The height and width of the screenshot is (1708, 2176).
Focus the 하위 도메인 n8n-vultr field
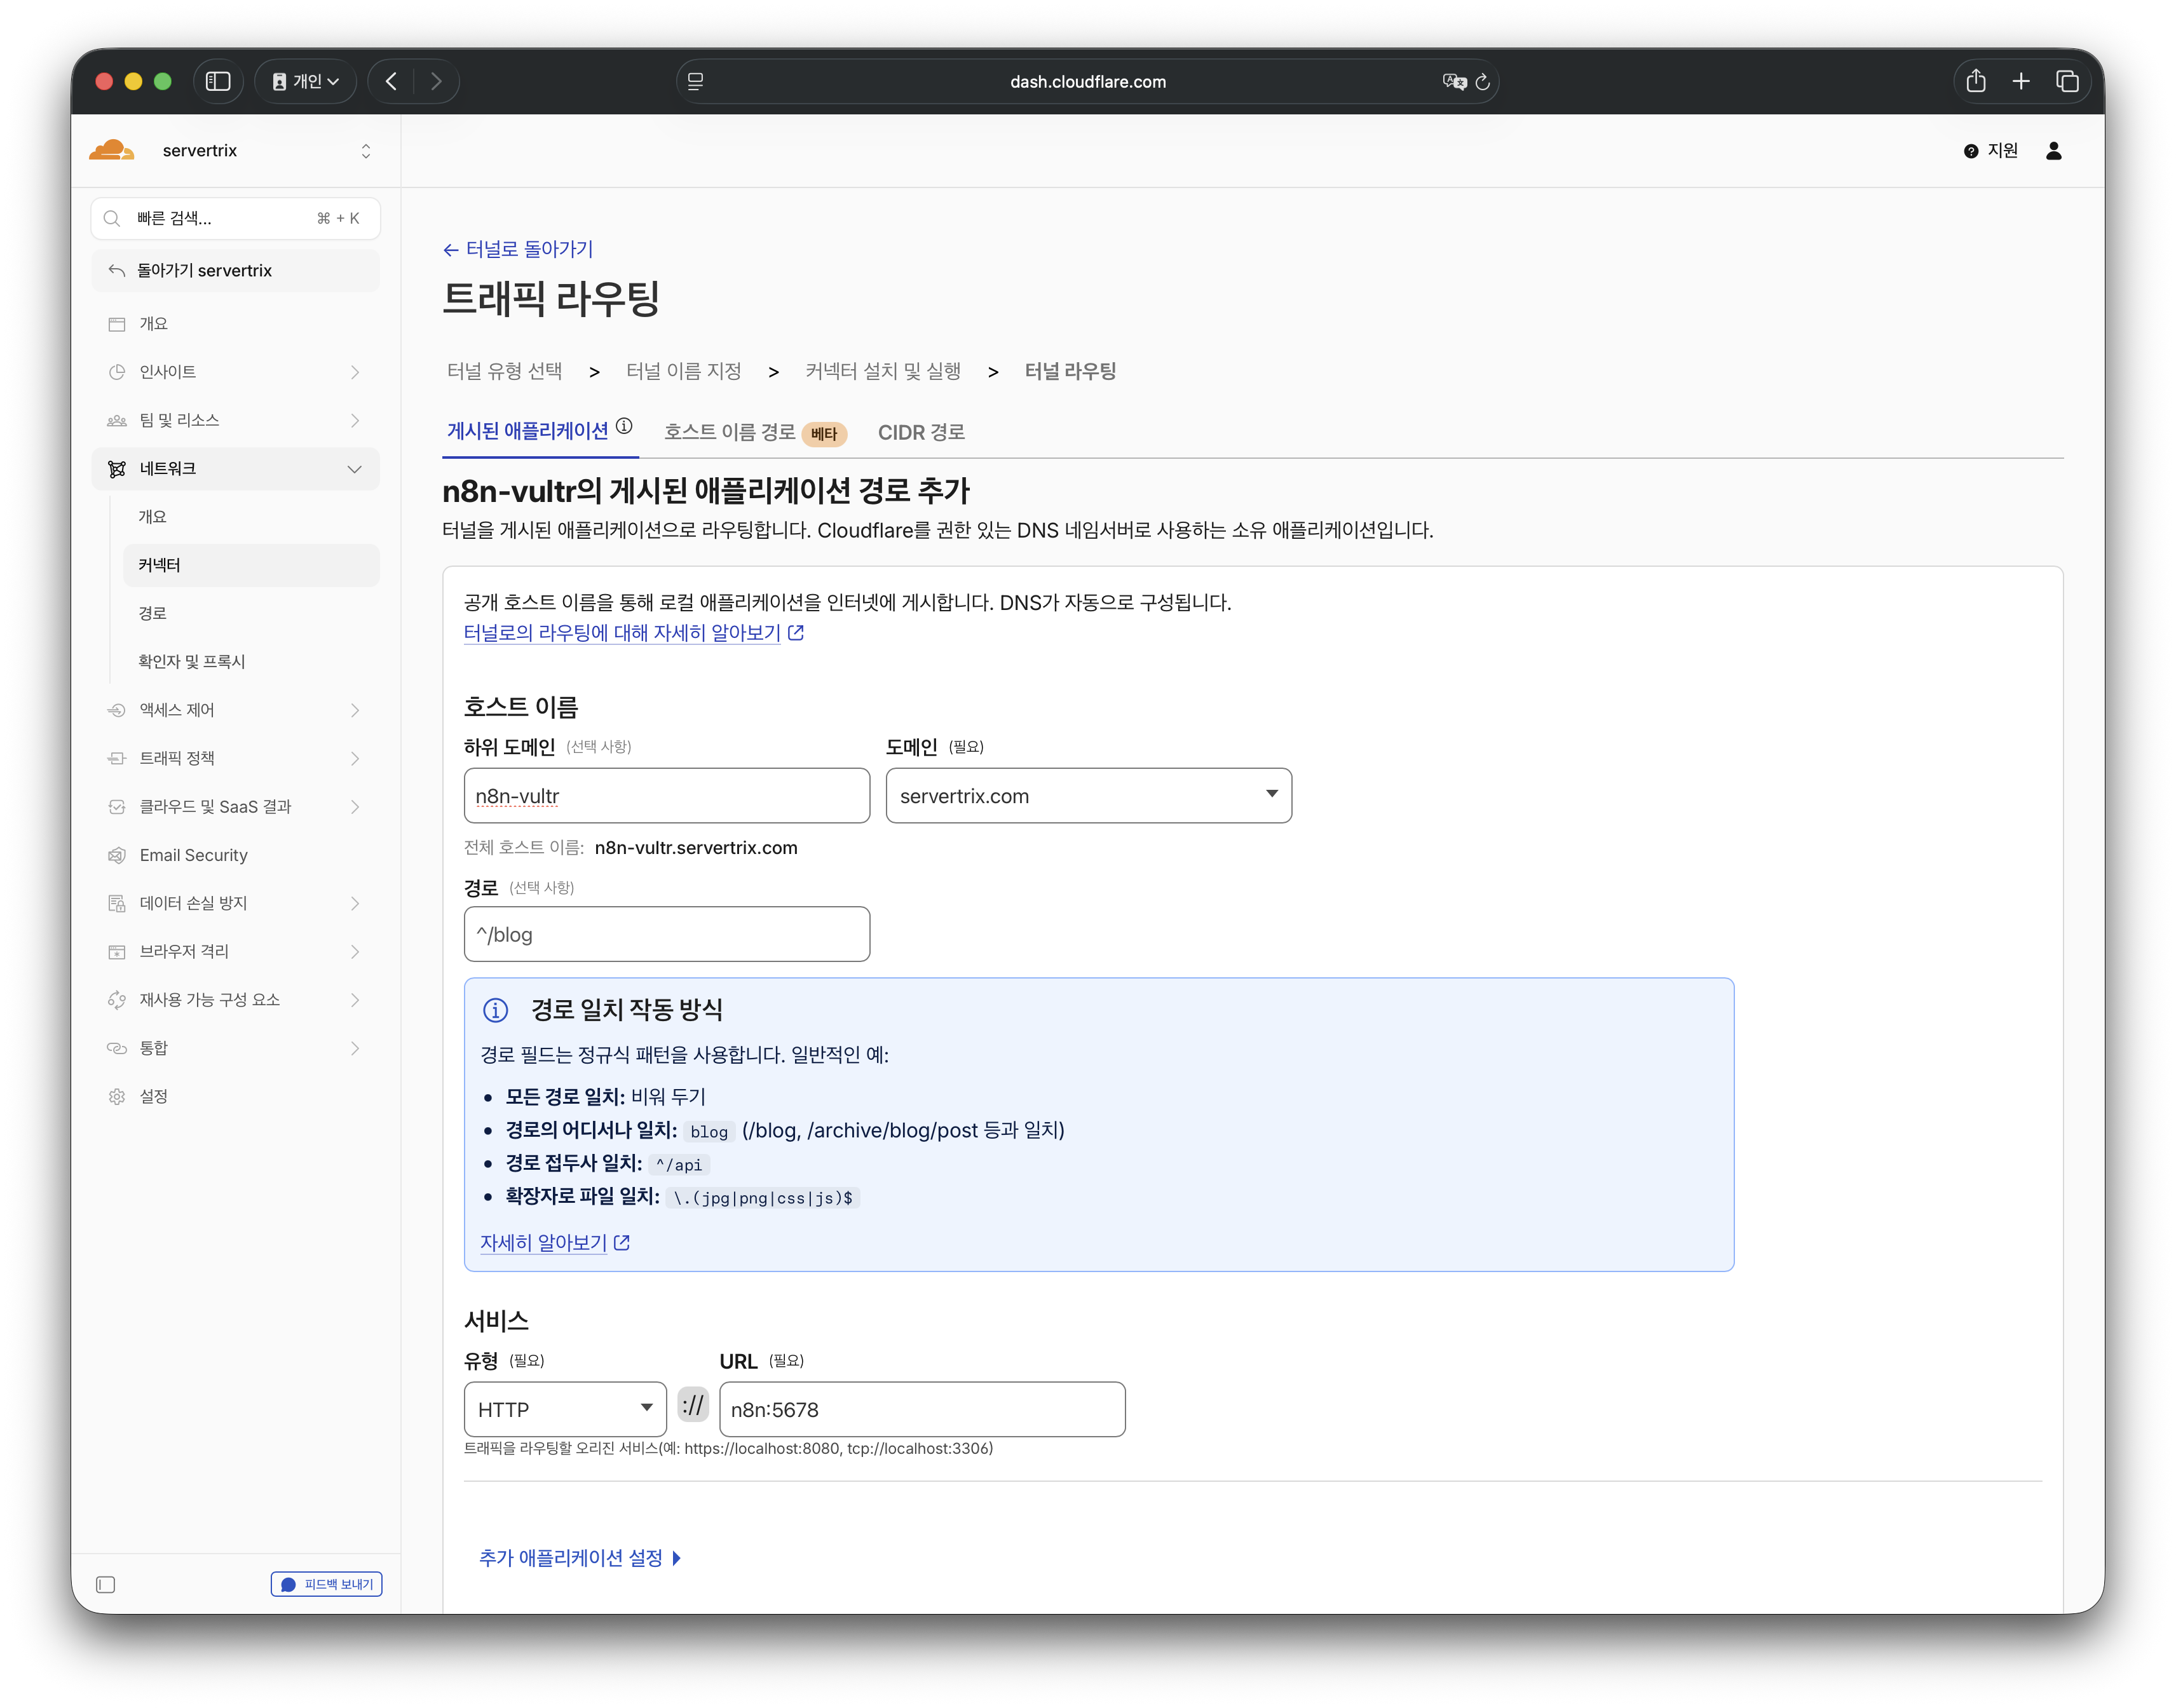(667, 796)
